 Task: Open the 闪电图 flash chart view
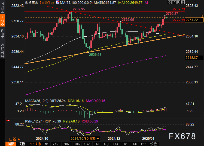2,34
